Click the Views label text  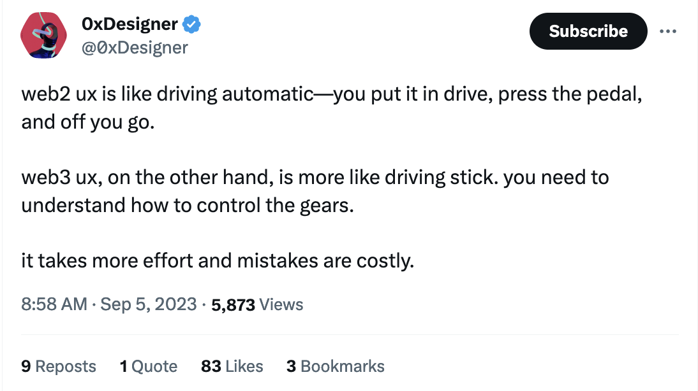click(281, 304)
